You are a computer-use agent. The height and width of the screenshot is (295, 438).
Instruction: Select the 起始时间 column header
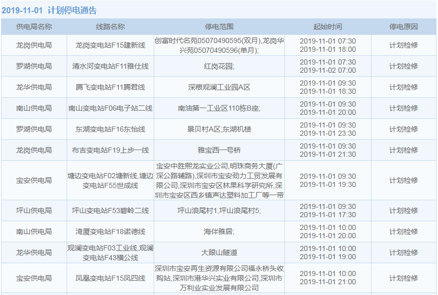tap(327, 27)
